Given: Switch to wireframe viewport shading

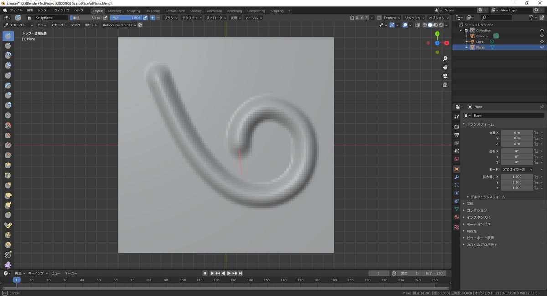Looking at the screenshot, I should click(x=425, y=25).
